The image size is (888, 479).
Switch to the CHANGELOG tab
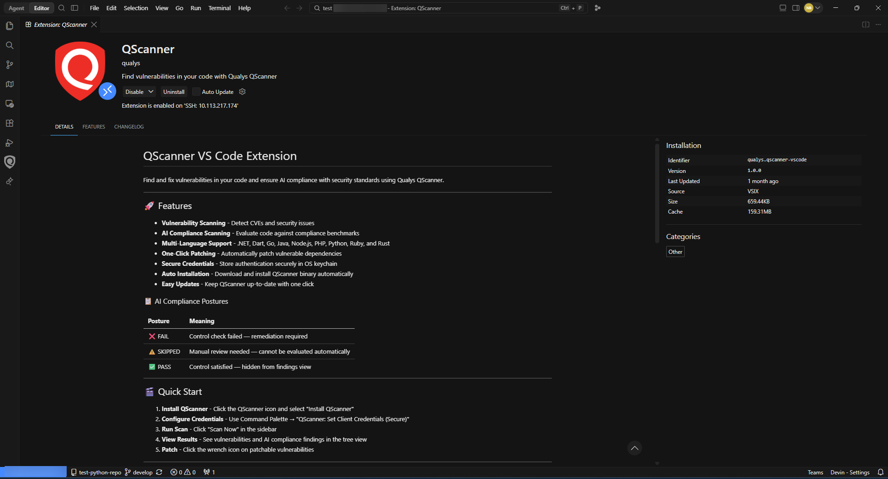click(x=129, y=127)
